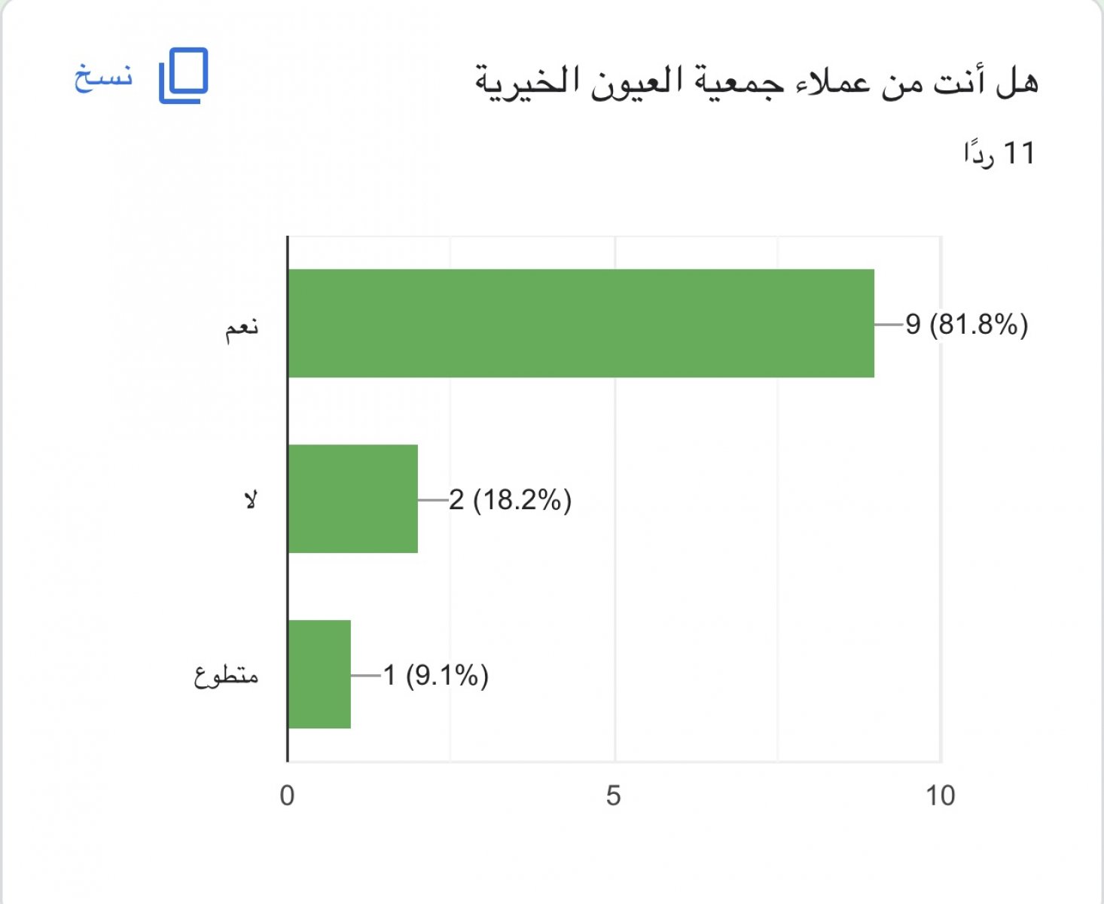The height and width of the screenshot is (904, 1104).
Task: Click the 11 ردًا responses count
Action: tap(999, 154)
